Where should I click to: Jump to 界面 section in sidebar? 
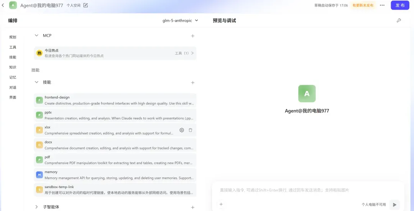[13, 97]
